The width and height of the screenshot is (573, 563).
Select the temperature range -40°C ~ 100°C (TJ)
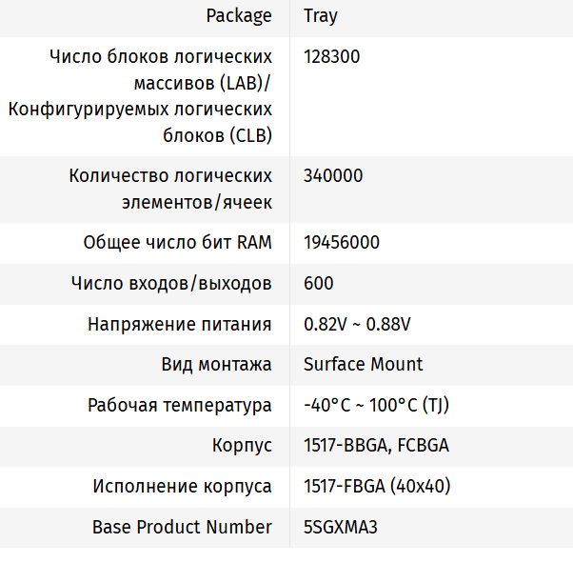tap(376, 406)
